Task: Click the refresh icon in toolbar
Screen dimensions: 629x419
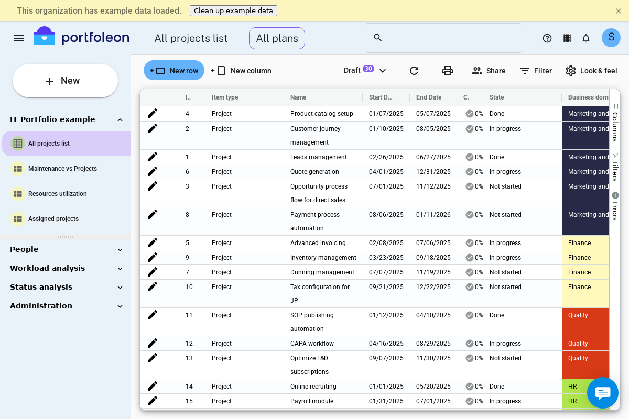Action: point(414,71)
